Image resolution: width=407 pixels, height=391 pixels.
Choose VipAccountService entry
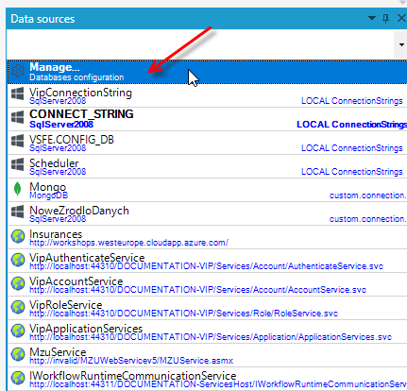click(207, 284)
